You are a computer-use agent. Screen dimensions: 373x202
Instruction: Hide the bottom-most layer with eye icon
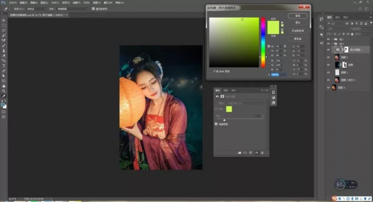329,88
